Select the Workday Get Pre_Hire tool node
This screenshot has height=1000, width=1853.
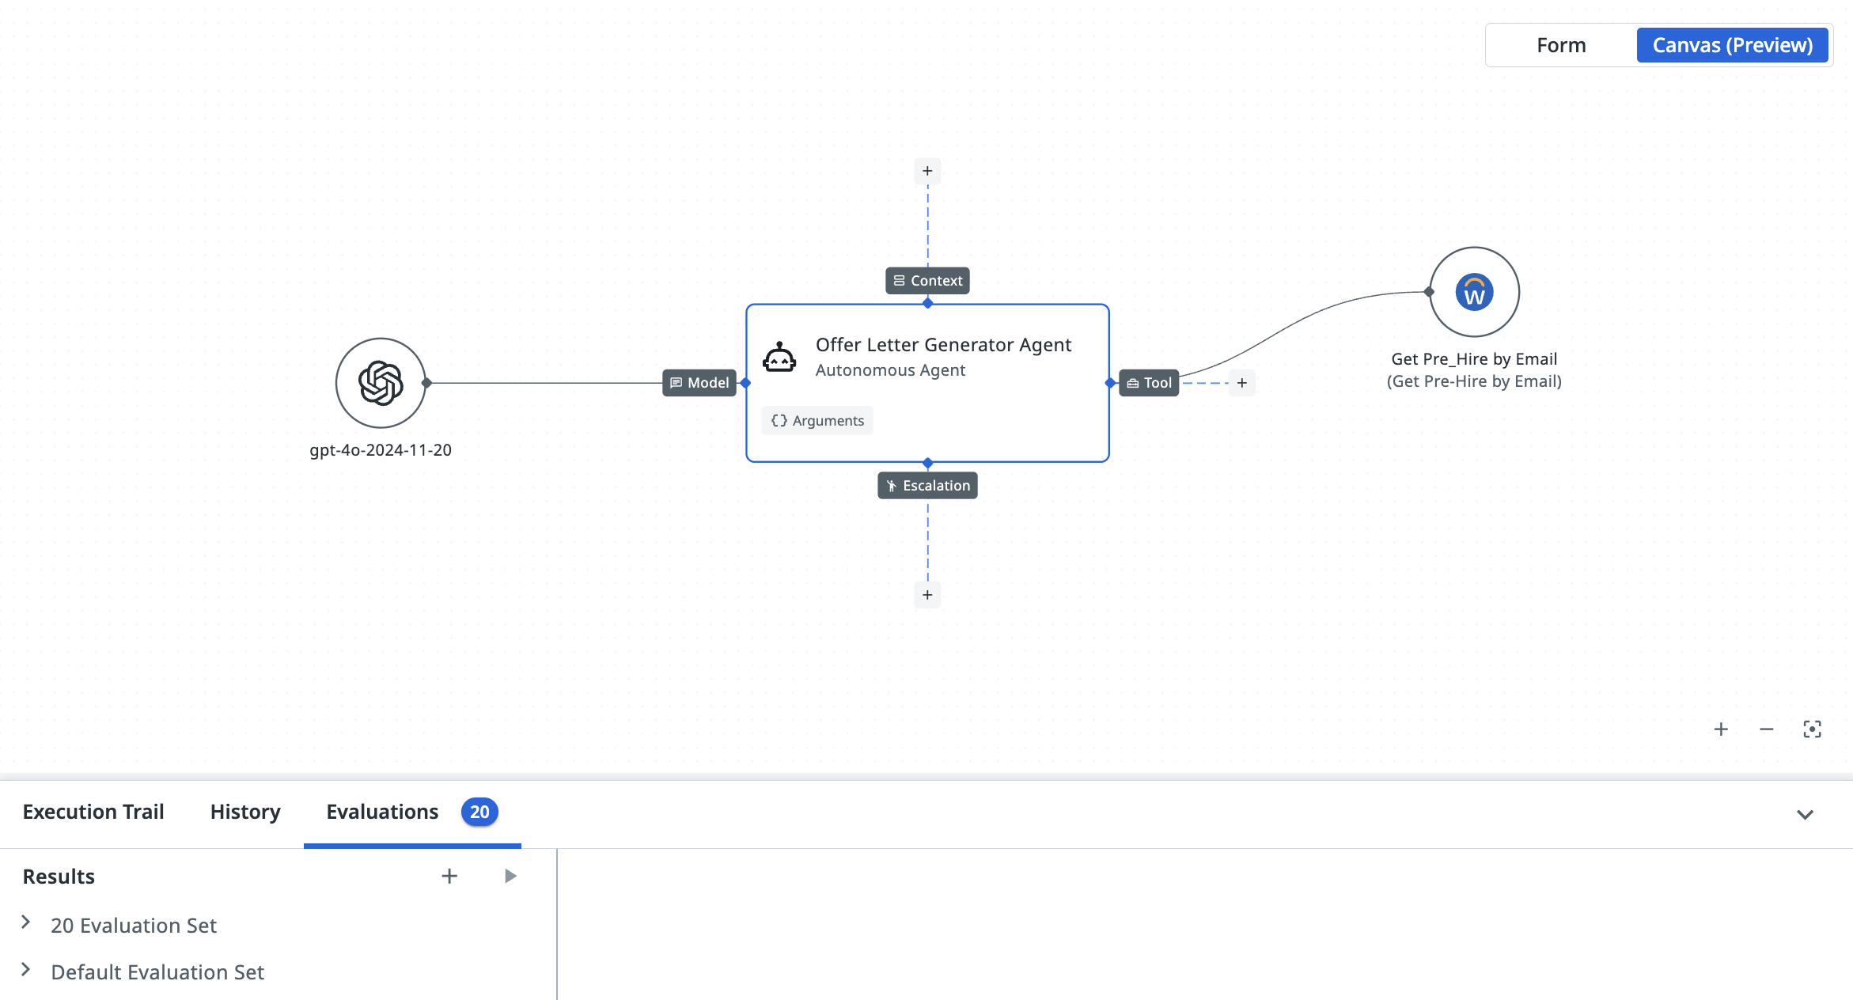pyautogui.click(x=1473, y=292)
